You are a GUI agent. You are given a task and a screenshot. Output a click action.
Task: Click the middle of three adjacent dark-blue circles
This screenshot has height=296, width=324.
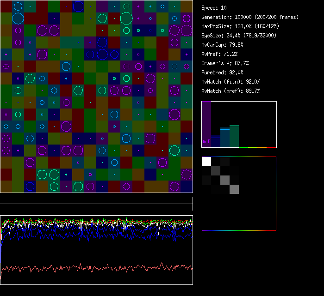102,54
